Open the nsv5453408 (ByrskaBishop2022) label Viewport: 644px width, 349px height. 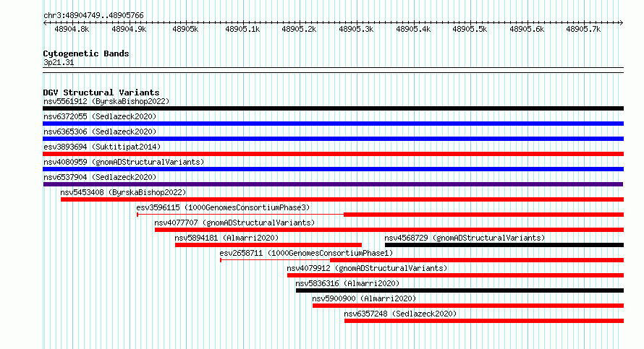point(123,192)
